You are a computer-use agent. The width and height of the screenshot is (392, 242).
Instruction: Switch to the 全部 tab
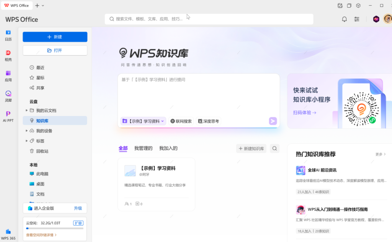pyautogui.click(x=123, y=148)
